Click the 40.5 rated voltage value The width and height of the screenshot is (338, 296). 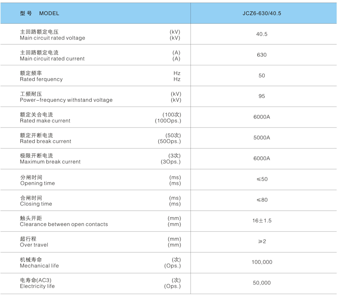coord(262,34)
